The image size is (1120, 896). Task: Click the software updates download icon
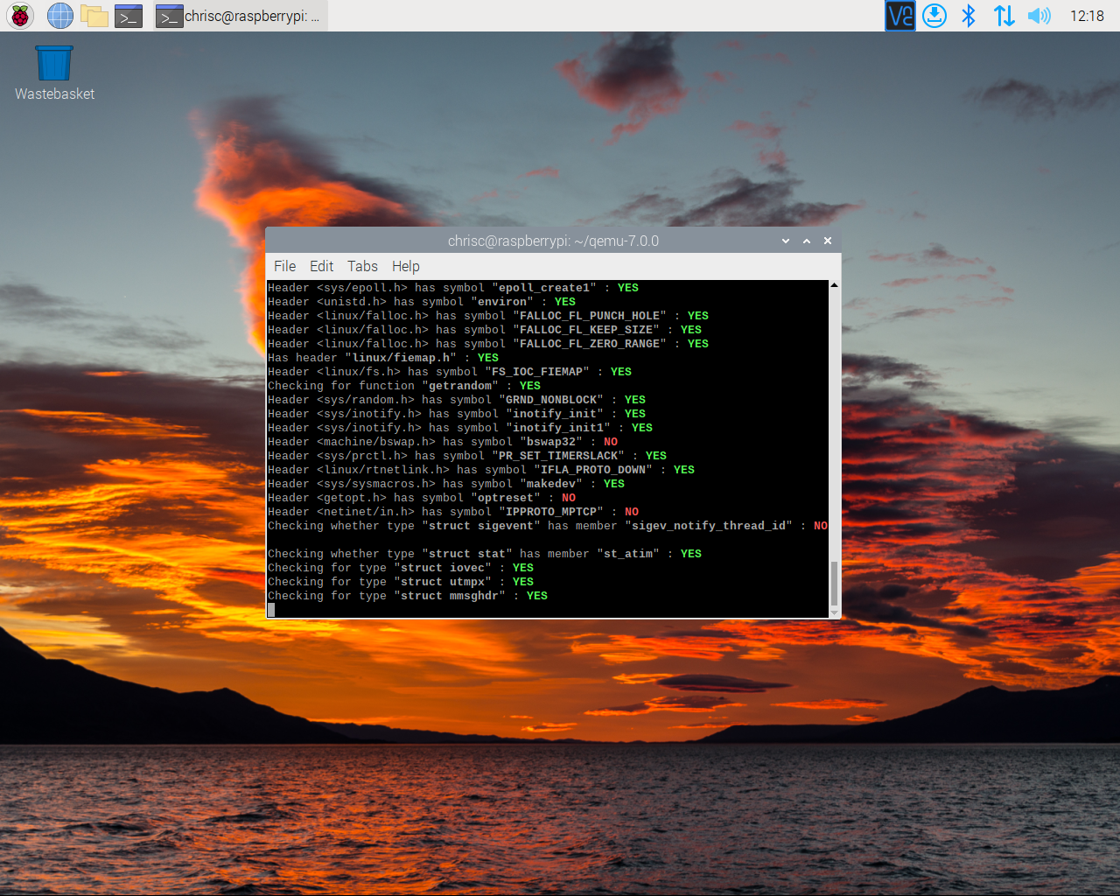(x=934, y=16)
